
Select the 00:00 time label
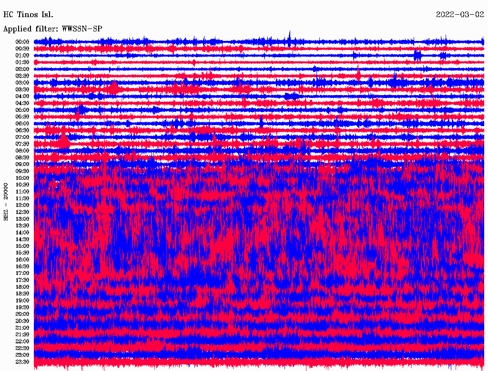[x=22, y=42]
